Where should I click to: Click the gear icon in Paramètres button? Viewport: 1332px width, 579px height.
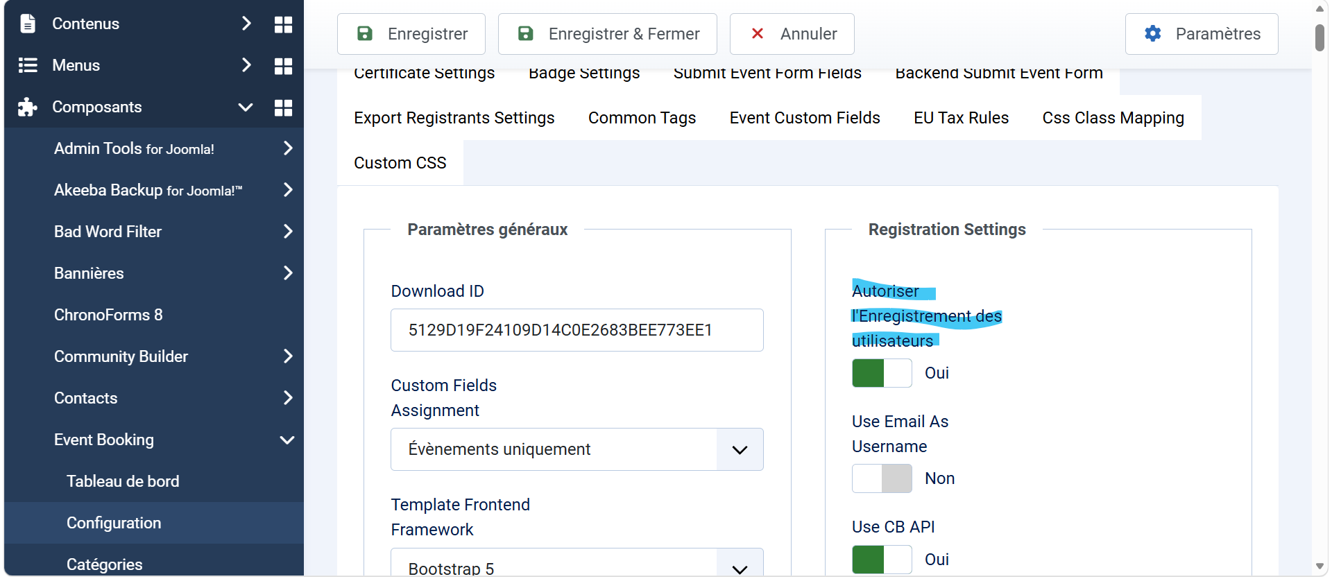[x=1152, y=33]
